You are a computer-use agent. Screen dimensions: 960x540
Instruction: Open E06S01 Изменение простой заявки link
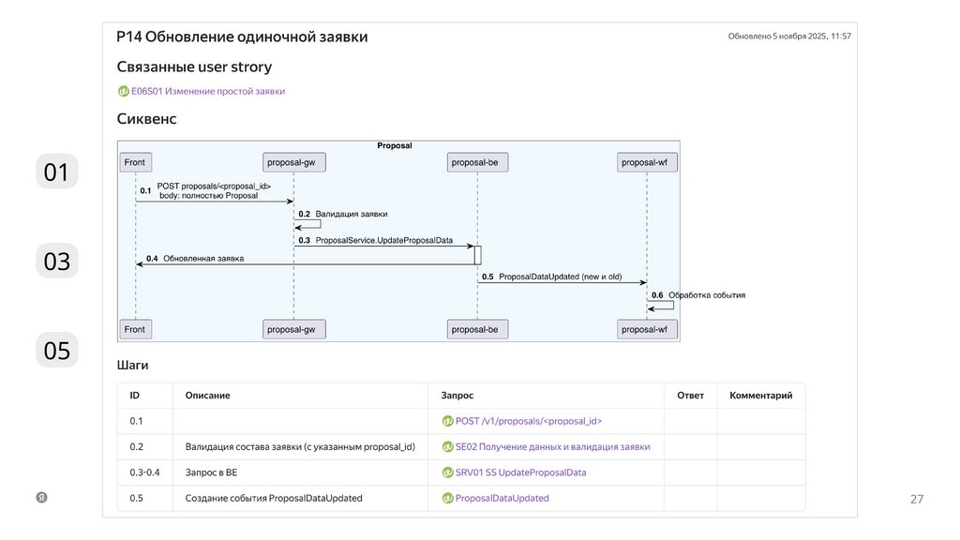(x=208, y=91)
